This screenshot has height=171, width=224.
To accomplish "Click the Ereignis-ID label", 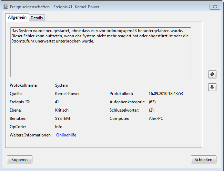I will click(20, 102).
